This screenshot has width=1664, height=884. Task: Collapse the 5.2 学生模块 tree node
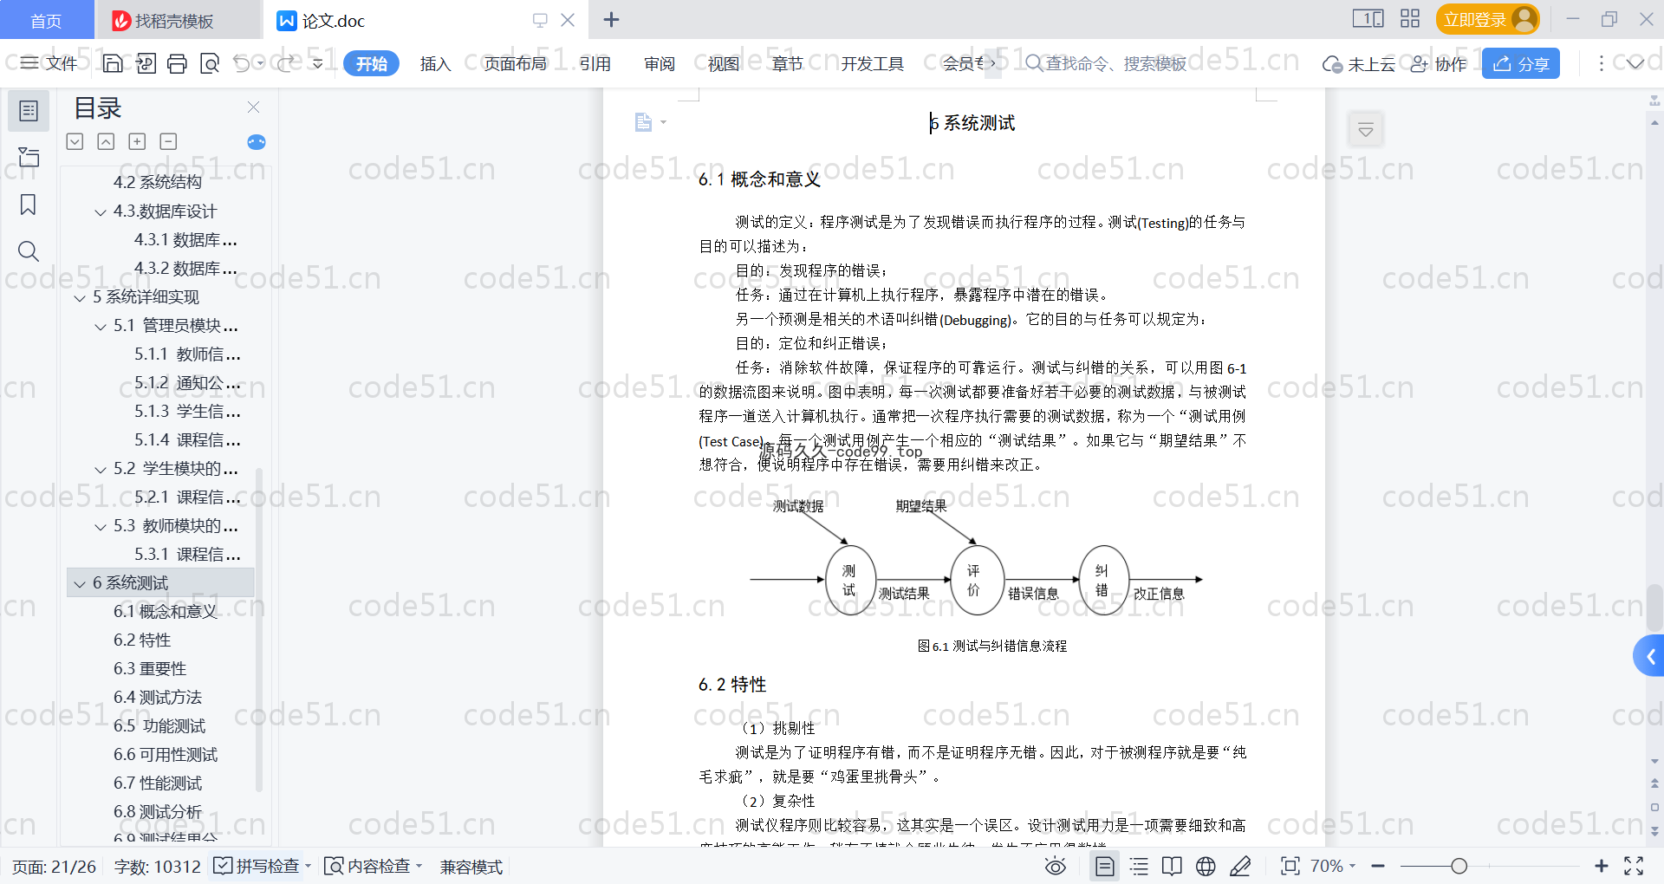[x=101, y=469]
